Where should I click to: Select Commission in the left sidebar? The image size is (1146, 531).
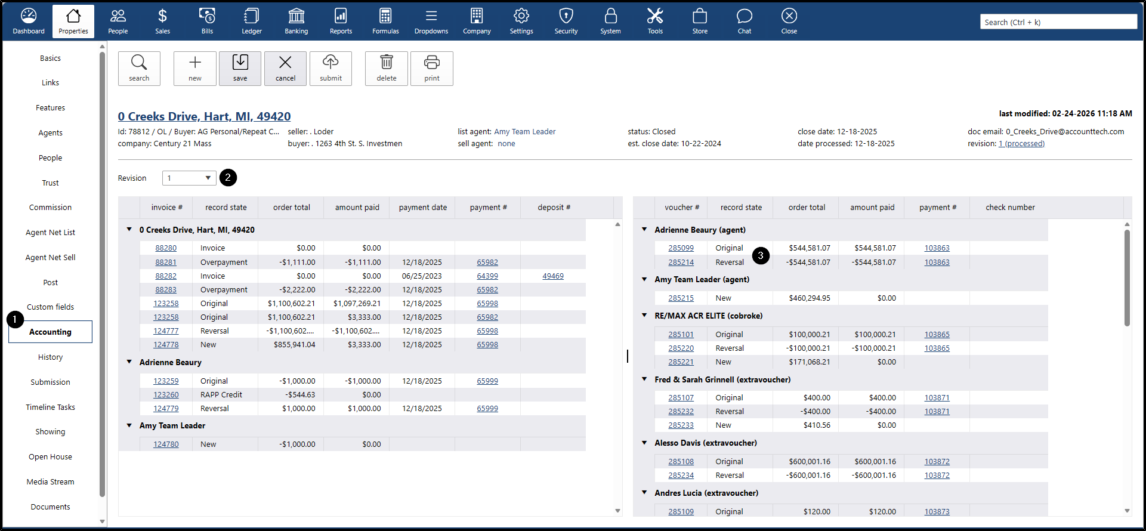(x=50, y=208)
